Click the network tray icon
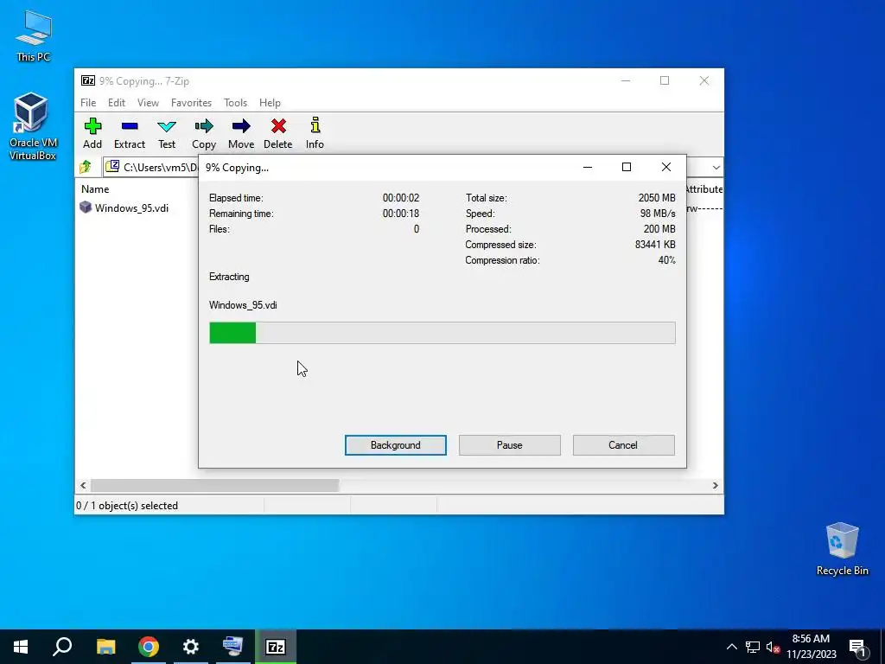The width and height of the screenshot is (885, 664). [x=753, y=647]
